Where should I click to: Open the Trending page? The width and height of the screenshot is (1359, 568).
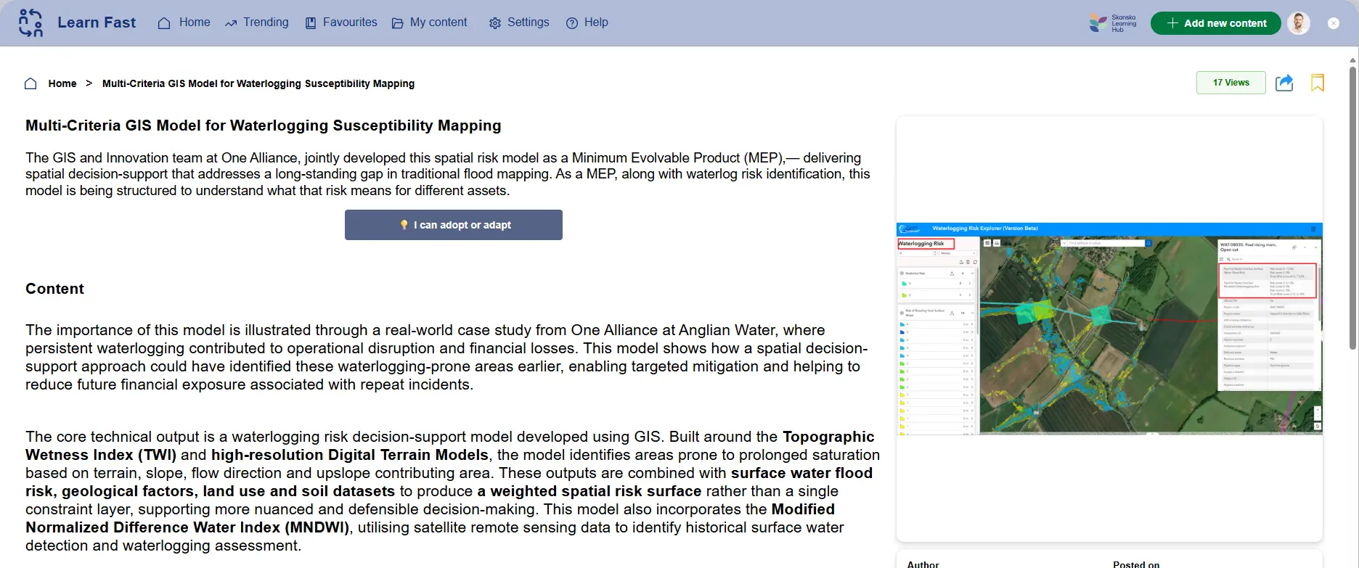257,22
